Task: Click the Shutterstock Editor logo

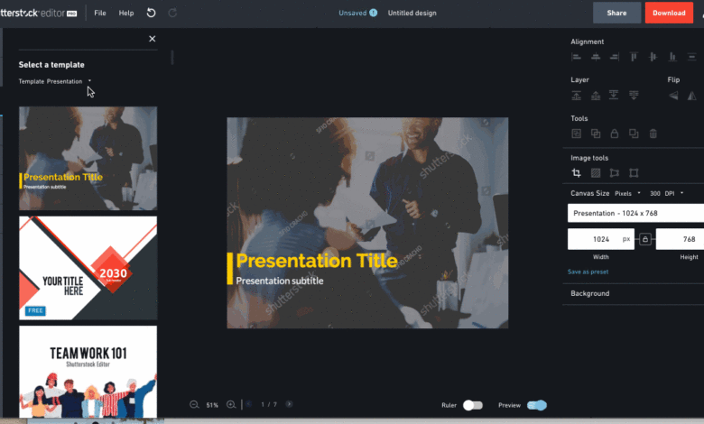Action: 39,13
